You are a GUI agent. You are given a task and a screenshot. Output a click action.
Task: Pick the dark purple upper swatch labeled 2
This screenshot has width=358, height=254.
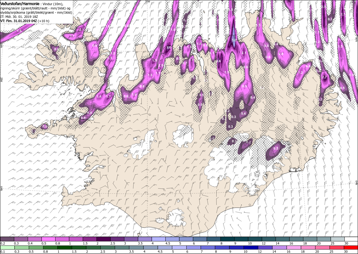(103, 239)
